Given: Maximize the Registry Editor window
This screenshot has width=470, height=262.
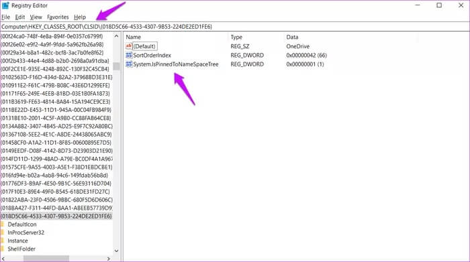Looking at the screenshot, I should tap(439, 5).
